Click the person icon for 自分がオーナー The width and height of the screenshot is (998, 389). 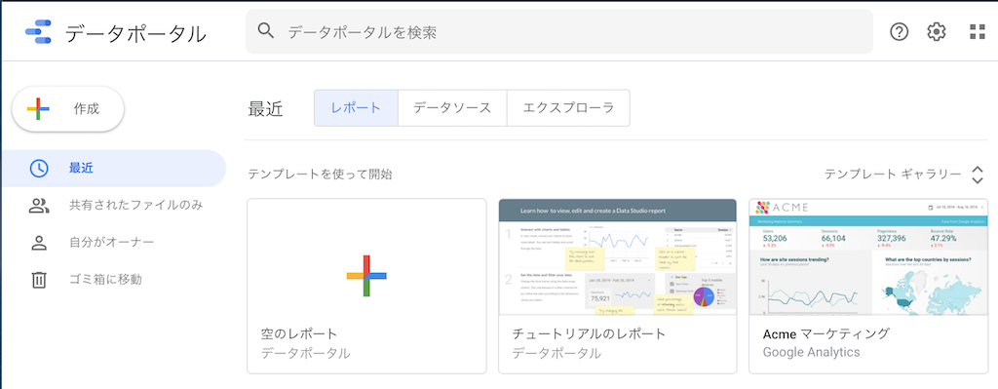(x=39, y=243)
